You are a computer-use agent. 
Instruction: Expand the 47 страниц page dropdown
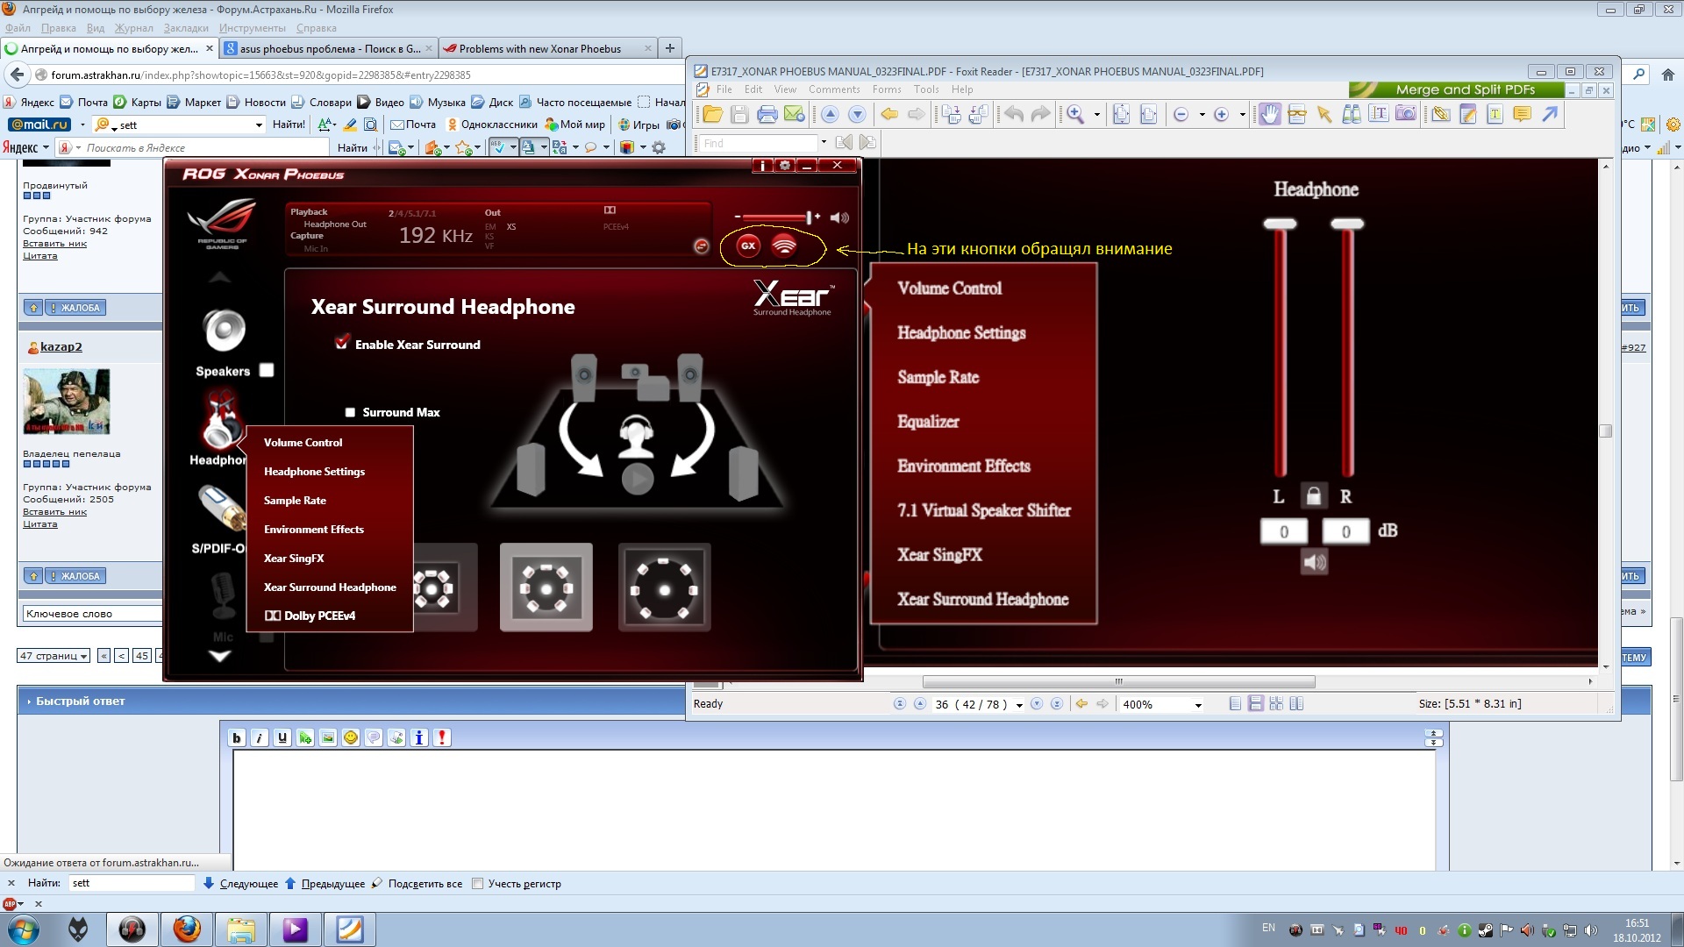pos(54,656)
